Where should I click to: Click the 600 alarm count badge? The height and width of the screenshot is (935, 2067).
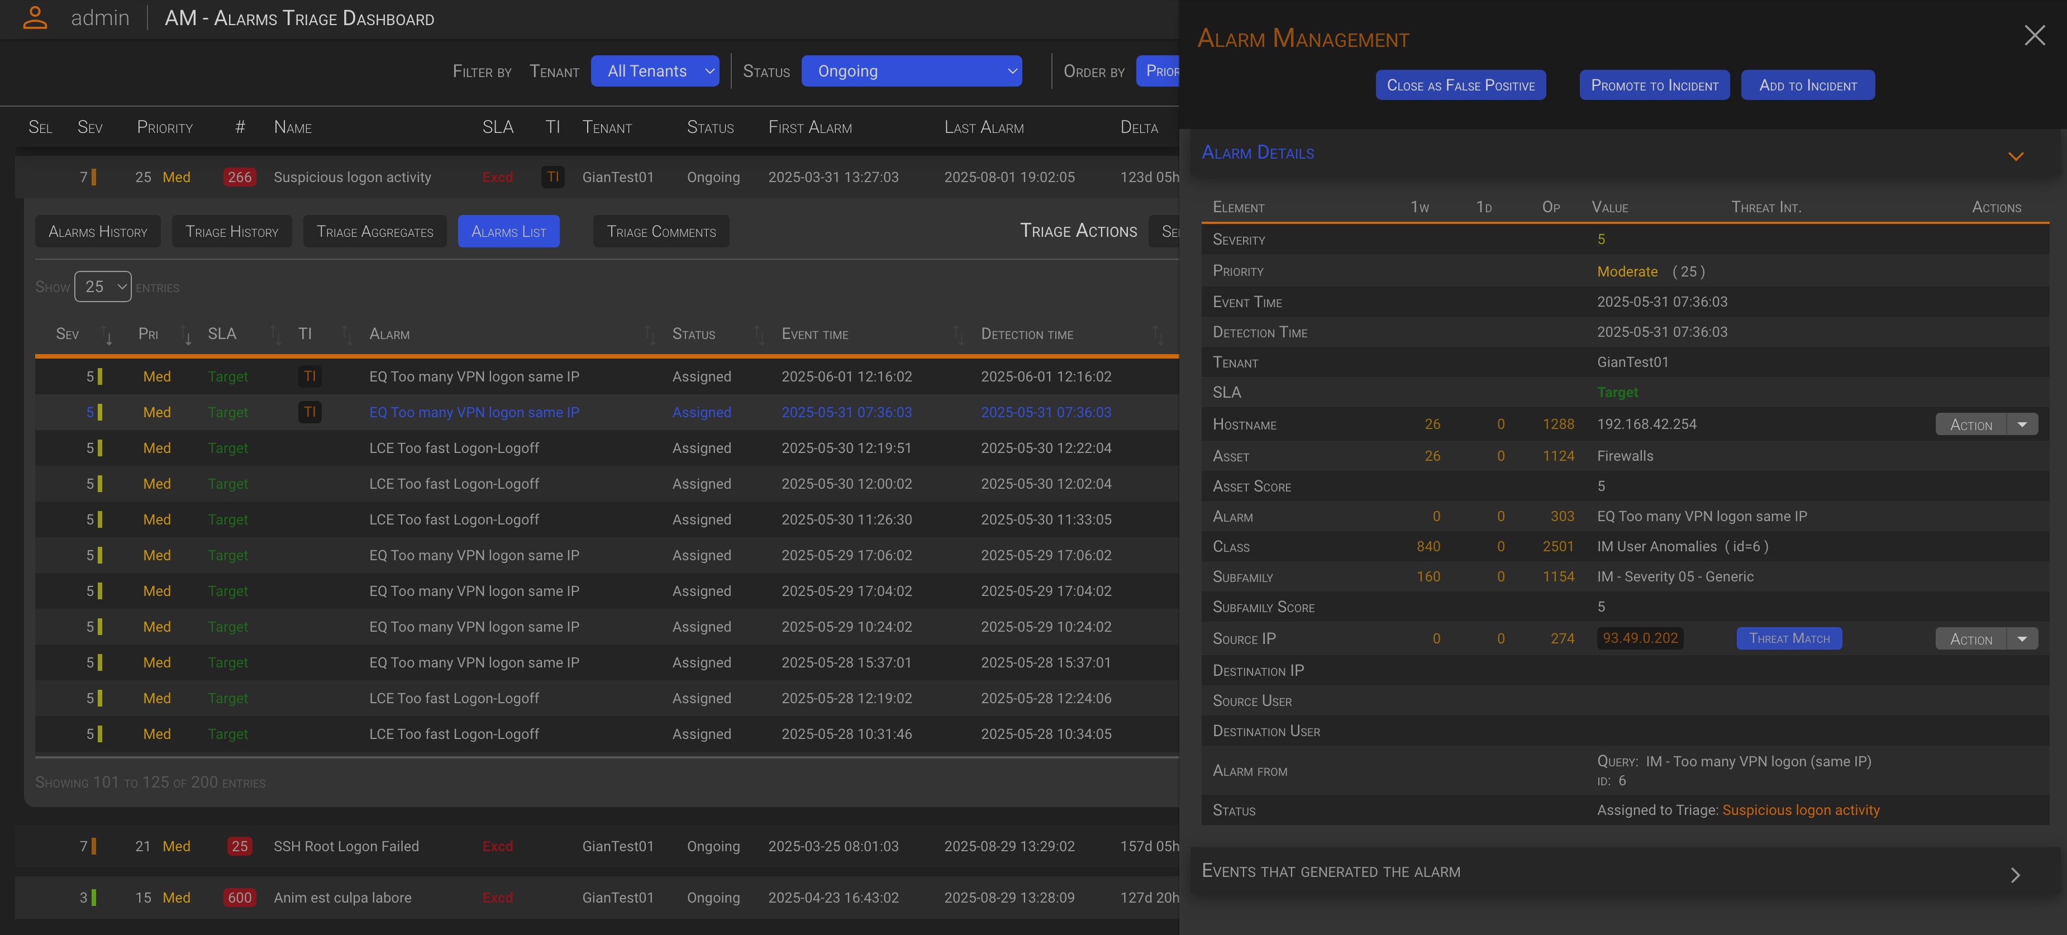[239, 897]
